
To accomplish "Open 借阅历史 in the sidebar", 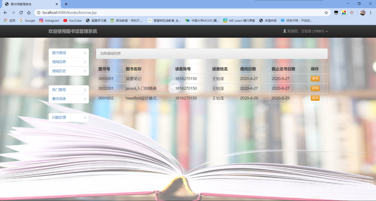I will (x=69, y=71).
